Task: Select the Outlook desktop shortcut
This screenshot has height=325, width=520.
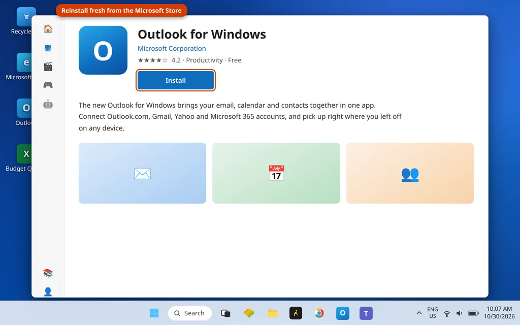Action: (x=24, y=112)
